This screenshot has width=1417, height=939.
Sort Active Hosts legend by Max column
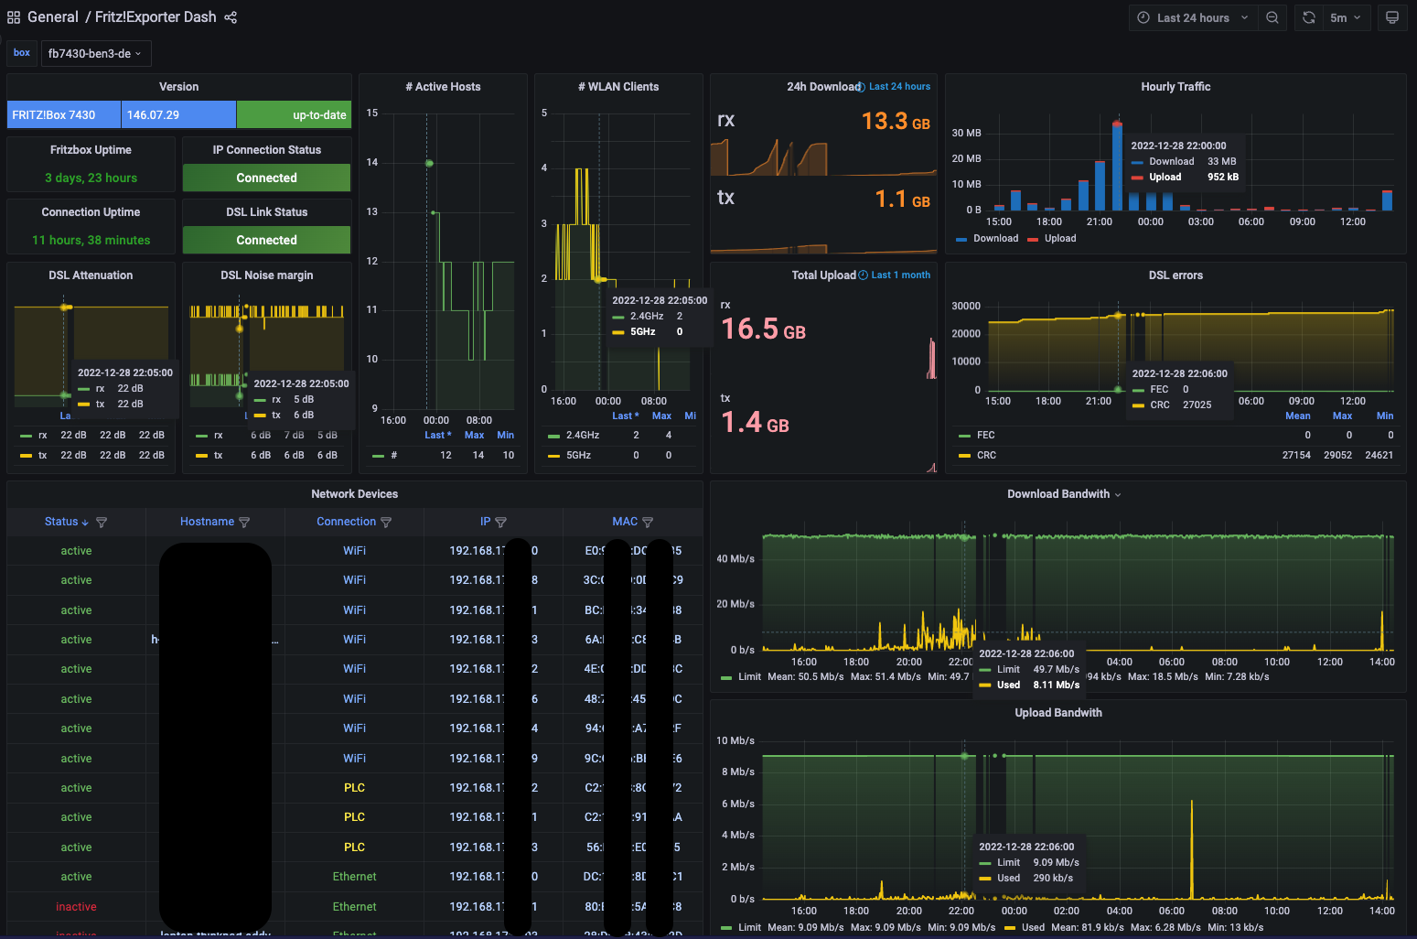474,436
